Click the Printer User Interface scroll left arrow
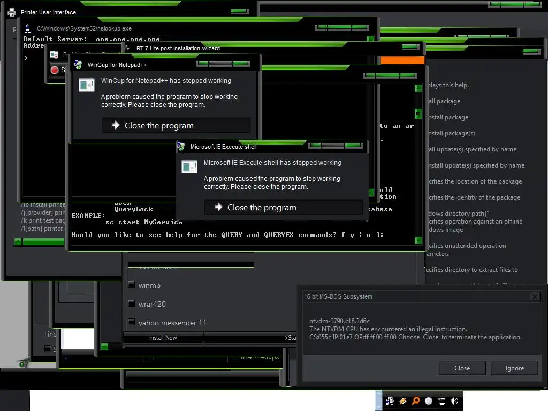The image size is (548, 411). coord(18,241)
